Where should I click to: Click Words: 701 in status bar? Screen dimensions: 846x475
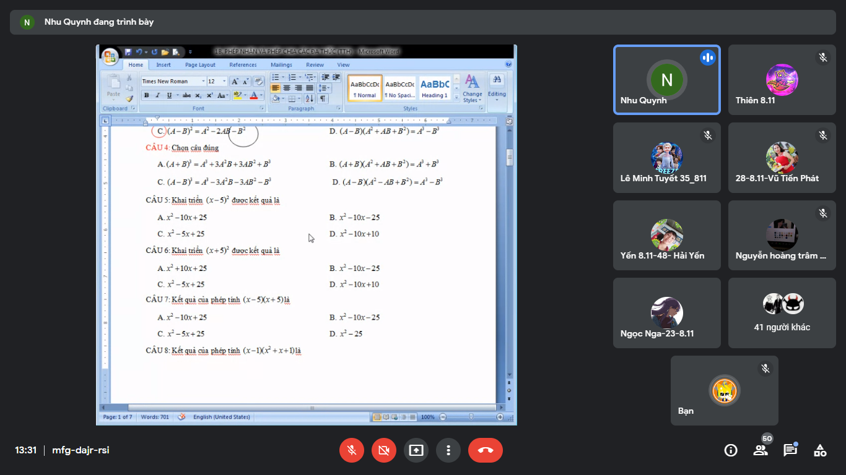coord(155,417)
